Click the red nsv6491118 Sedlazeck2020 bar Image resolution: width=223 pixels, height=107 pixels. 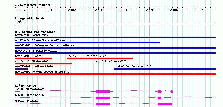coord(100,58)
